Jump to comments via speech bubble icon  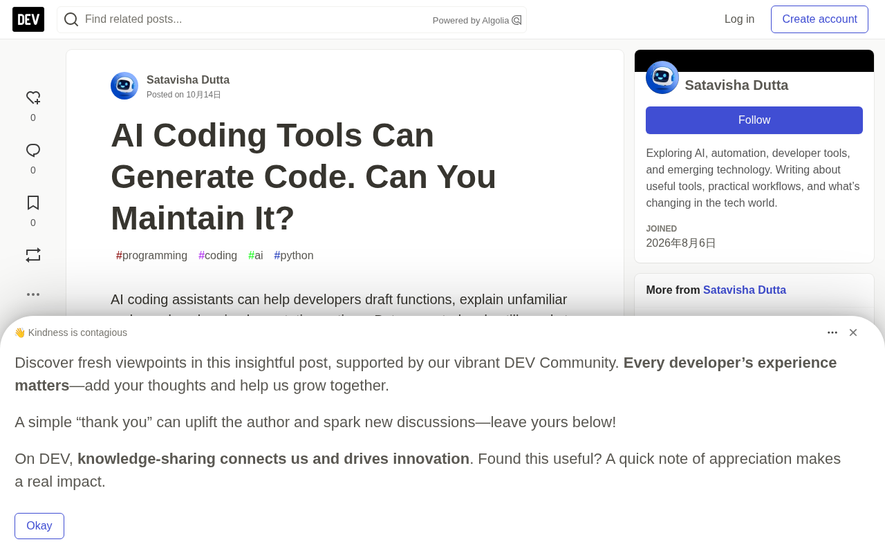[x=33, y=151]
